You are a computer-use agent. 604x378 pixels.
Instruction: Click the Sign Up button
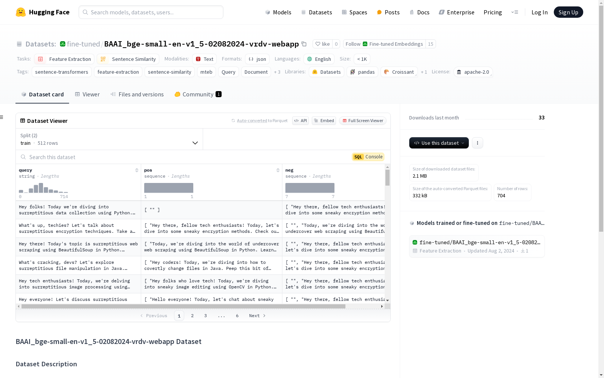[x=569, y=12]
